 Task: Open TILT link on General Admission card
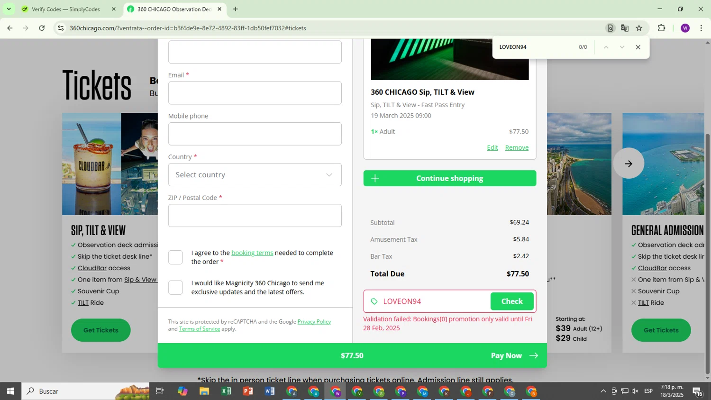643,303
